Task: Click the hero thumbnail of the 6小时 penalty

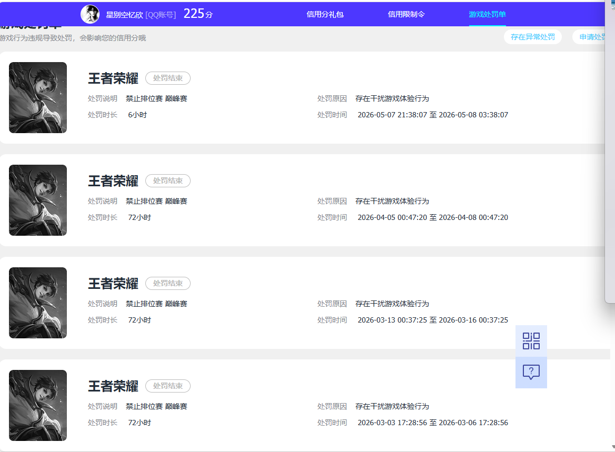Action: tap(38, 98)
